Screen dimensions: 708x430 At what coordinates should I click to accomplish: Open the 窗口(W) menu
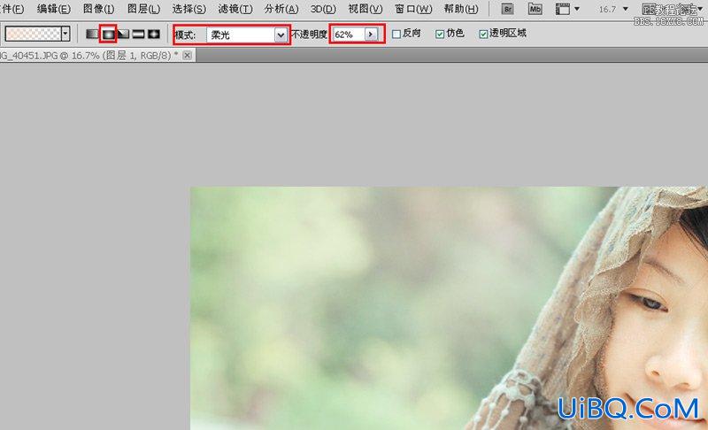click(413, 9)
